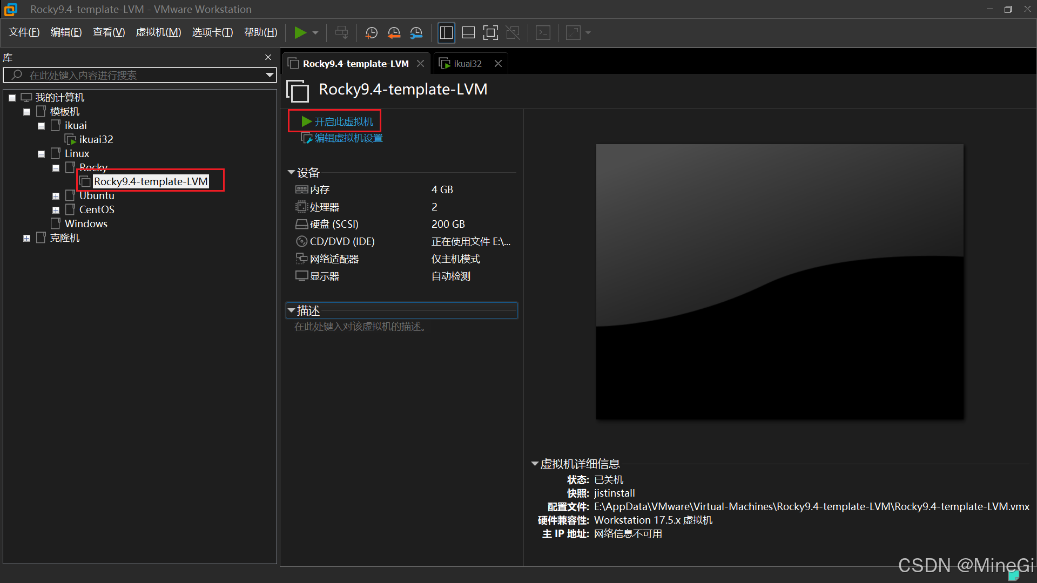Enter full screen mode
1037x583 pixels.
click(490, 33)
